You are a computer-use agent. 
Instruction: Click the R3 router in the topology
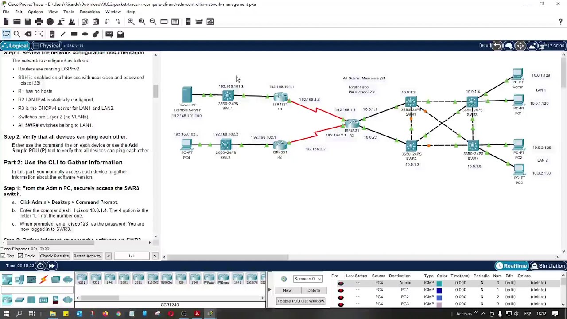point(352,124)
